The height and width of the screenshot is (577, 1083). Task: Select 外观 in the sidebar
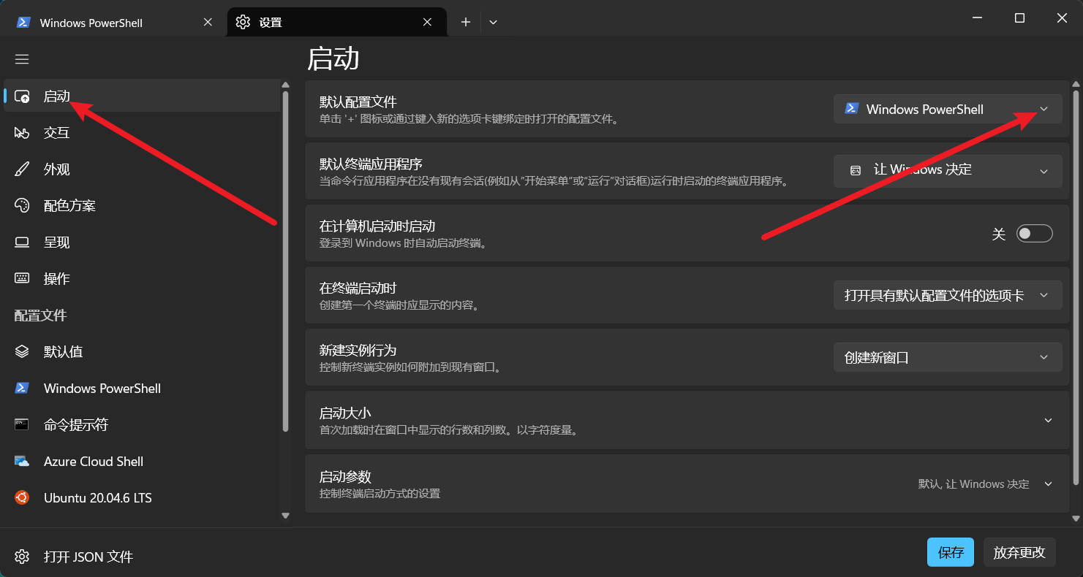tap(142, 169)
